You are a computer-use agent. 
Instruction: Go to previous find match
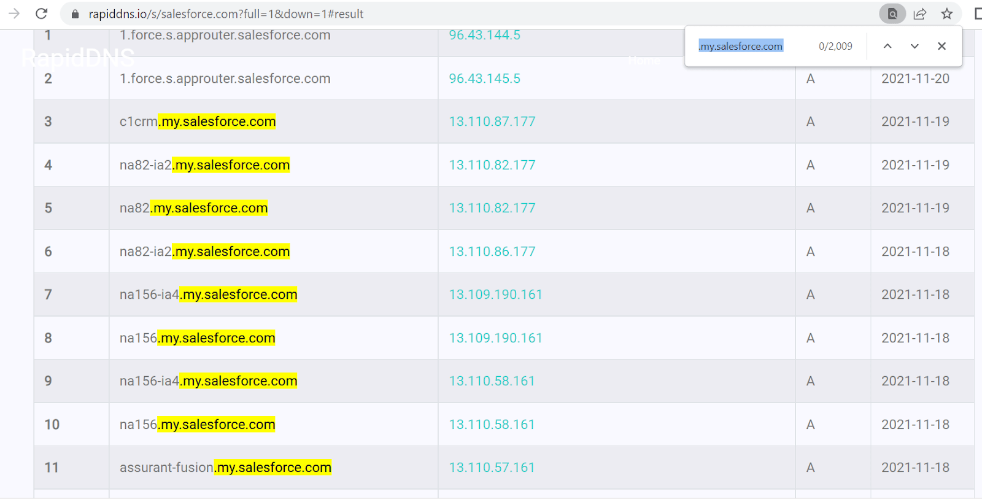tap(887, 46)
